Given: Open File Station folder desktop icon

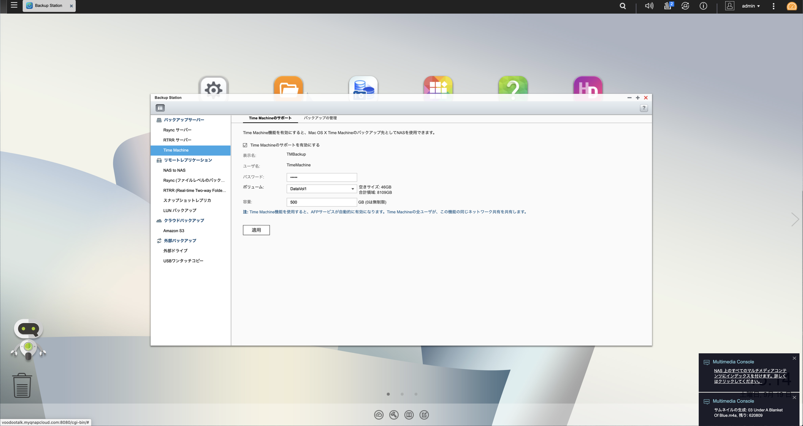Looking at the screenshot, I should pos(288,88).
